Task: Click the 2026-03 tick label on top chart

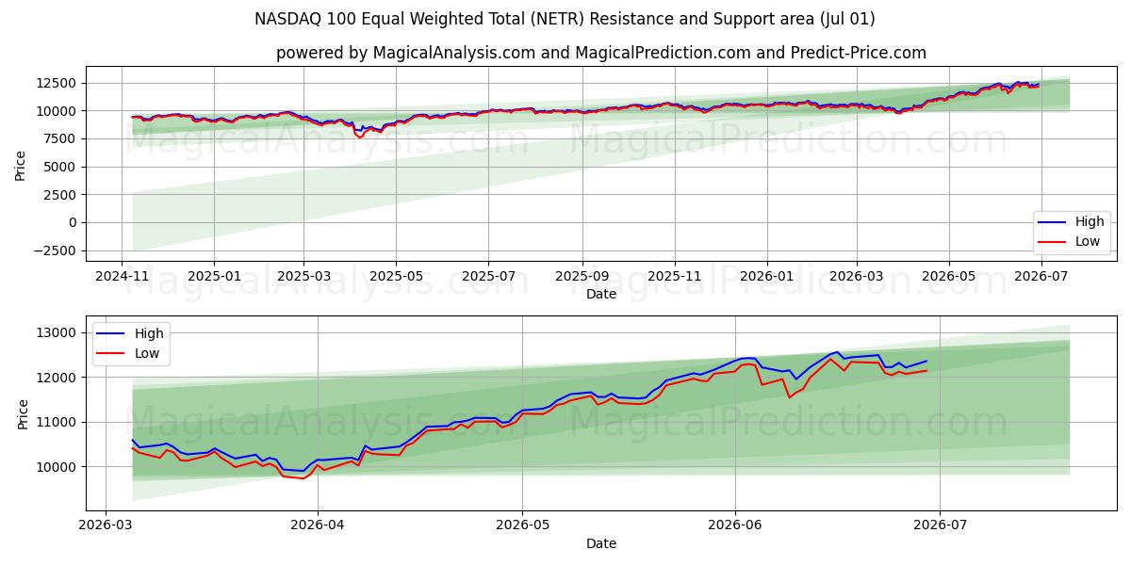Action: [856, 275]
